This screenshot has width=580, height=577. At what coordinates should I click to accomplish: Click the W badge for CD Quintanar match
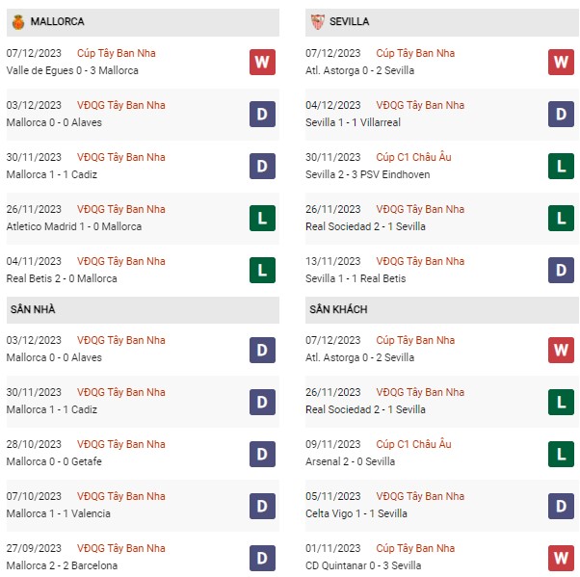tap(561, 558)
